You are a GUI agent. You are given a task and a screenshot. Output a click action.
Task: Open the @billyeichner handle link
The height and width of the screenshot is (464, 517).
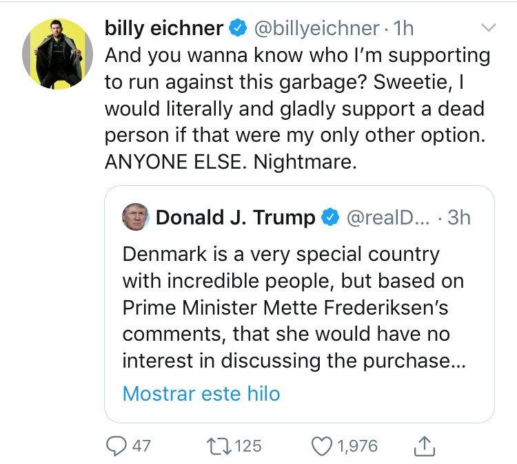[x=316, y=28]
